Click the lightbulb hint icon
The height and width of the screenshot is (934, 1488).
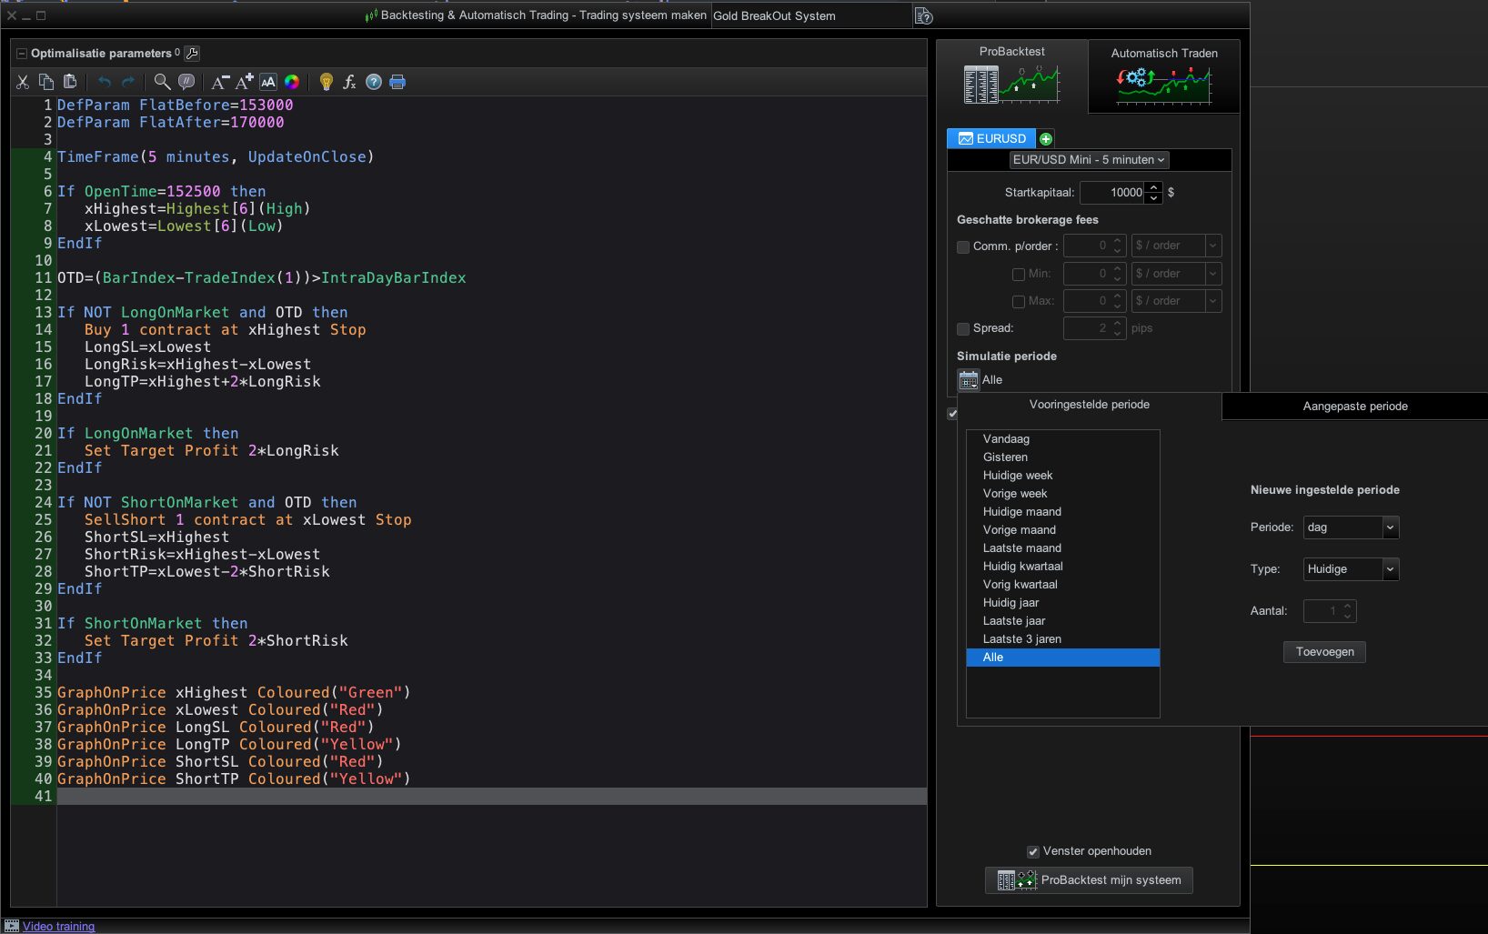click(x=326, y=82)
